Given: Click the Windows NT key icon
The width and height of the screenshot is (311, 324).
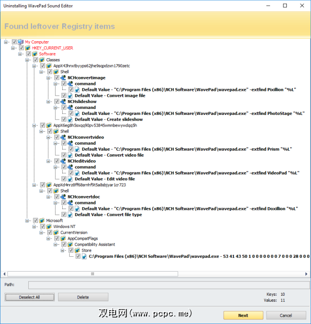Looking at the screenshot, I should (49, 227).
